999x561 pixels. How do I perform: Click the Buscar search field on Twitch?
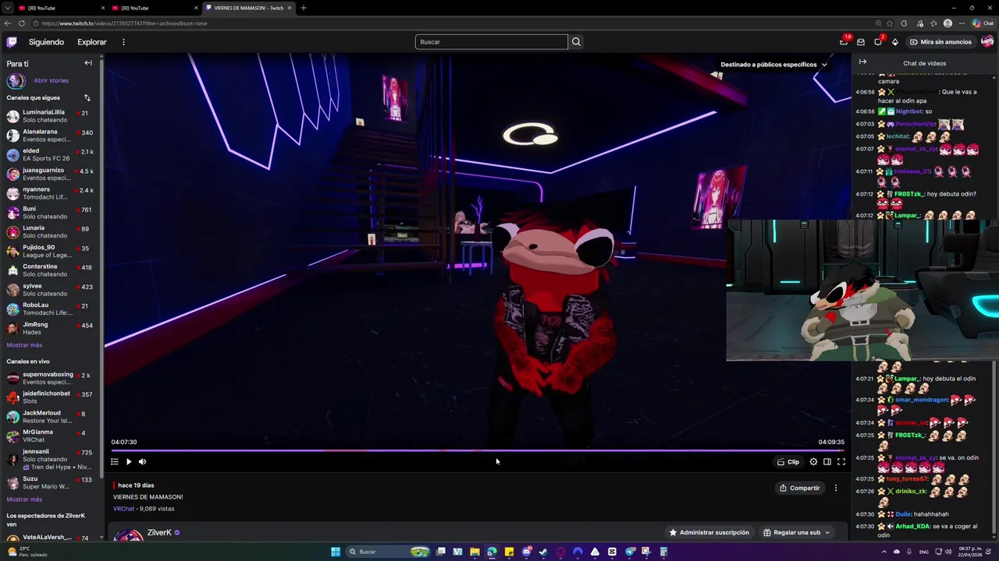[x=491, y=42]
